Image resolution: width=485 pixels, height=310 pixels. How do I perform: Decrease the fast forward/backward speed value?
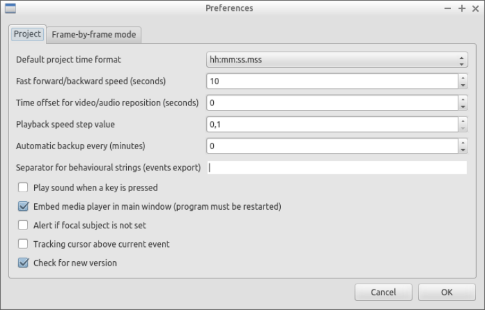(462, 86)
